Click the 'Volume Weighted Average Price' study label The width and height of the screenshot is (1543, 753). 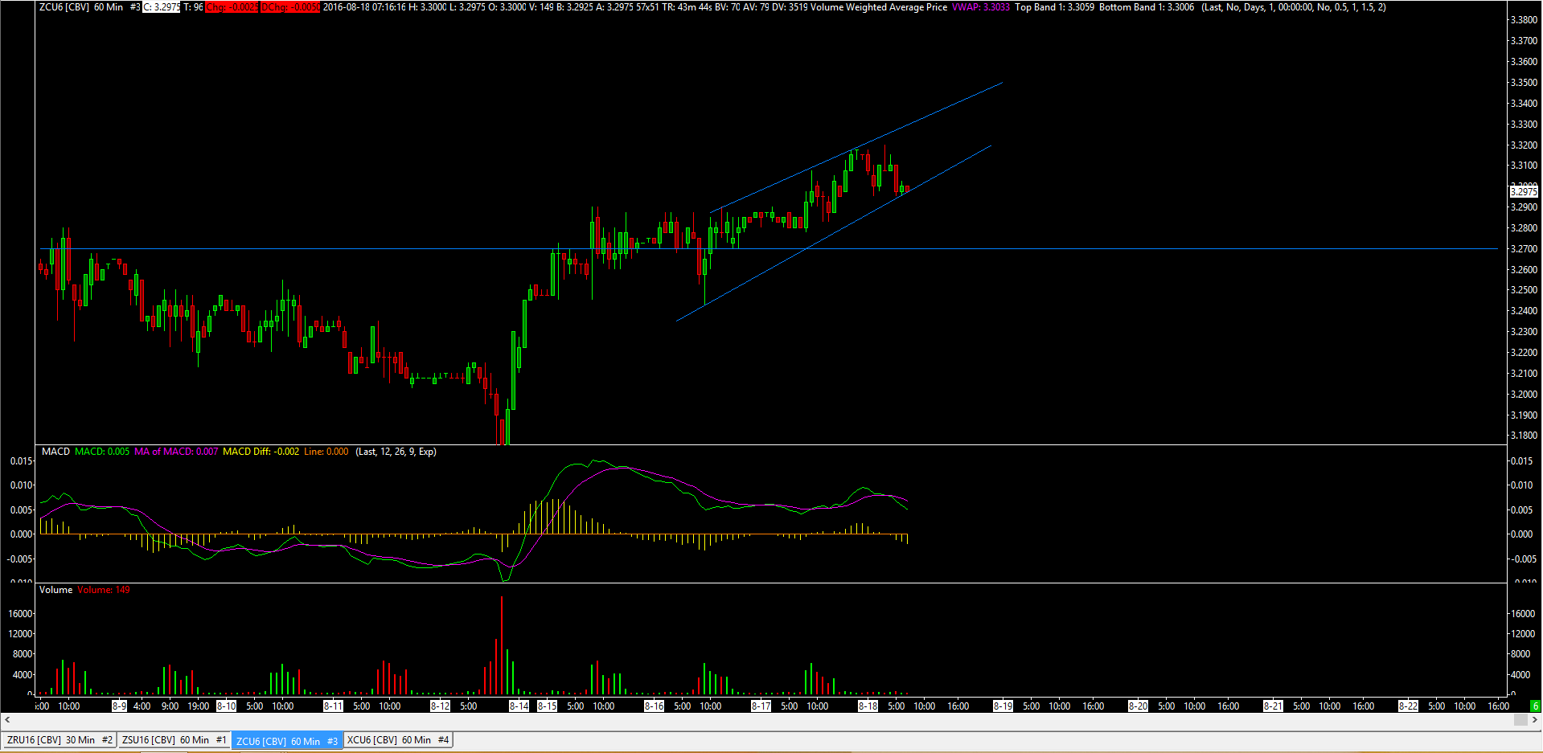click(x=879, y=7)
